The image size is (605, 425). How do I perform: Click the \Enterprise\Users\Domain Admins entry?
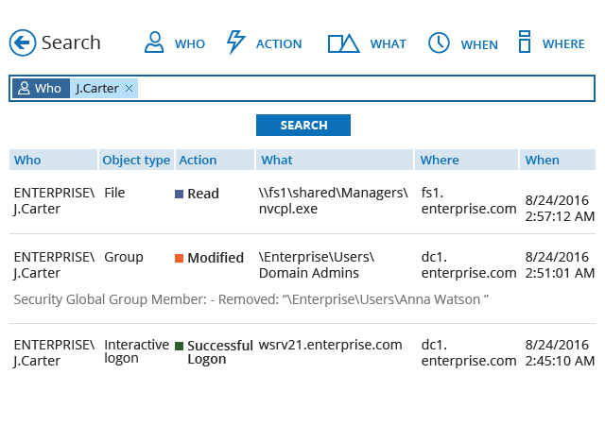(317, 265)
